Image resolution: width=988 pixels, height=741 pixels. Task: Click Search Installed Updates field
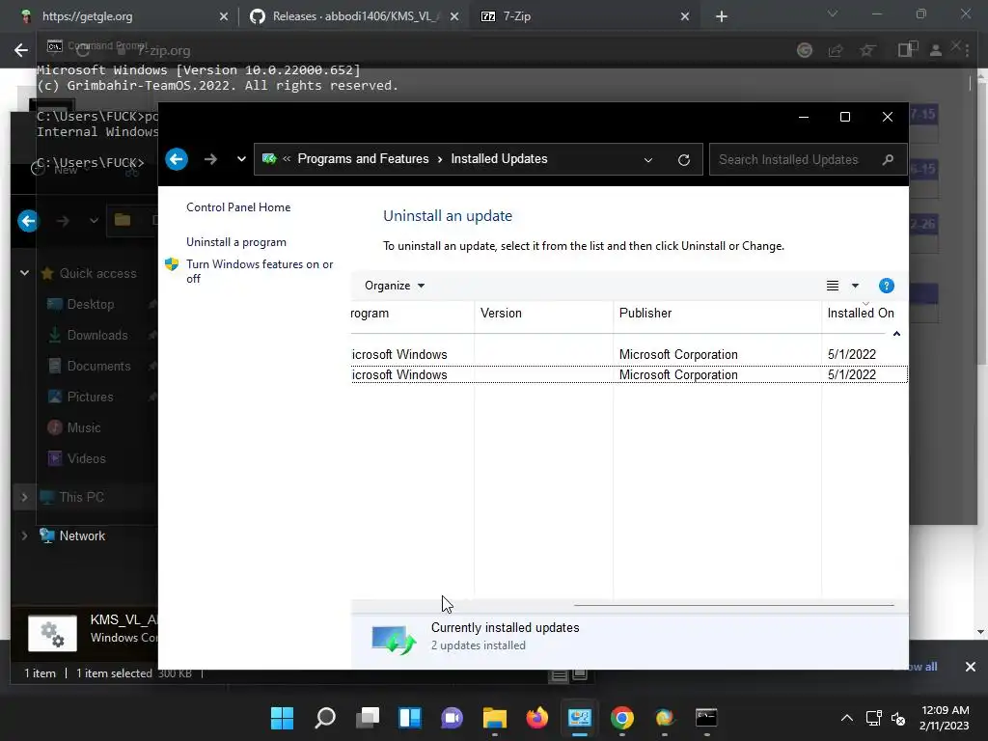point(808,159)
